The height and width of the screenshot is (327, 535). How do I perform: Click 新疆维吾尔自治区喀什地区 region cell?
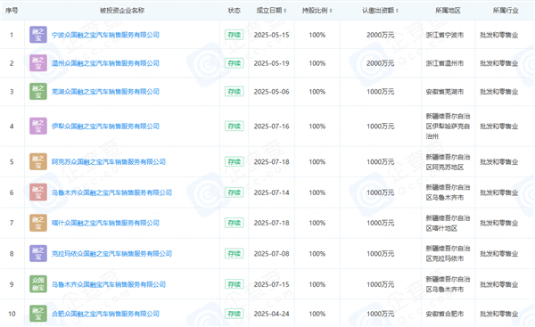(448, 223)
